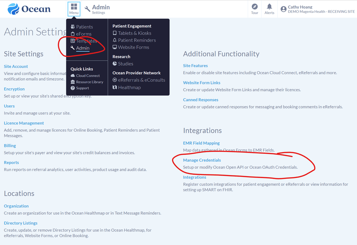Choose Templates in the menu

pyautogui.click(x=86, y=41)
